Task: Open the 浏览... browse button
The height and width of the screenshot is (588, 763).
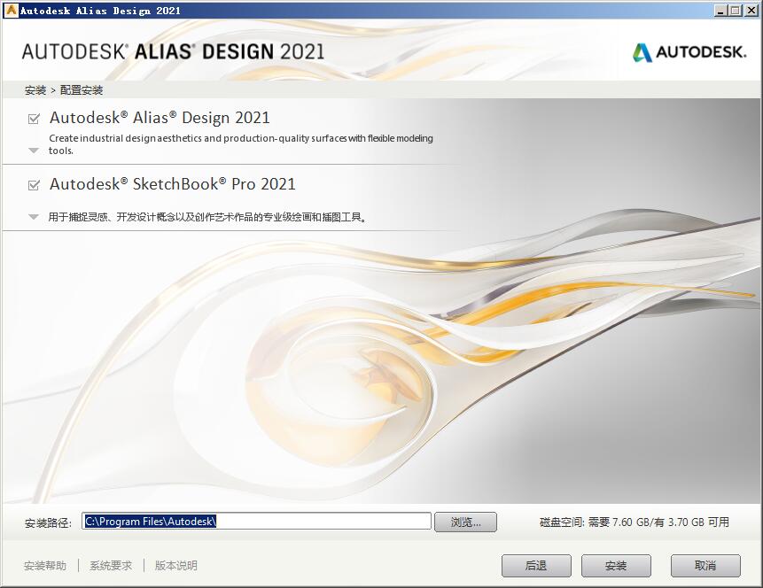Action: pos(465,522)
